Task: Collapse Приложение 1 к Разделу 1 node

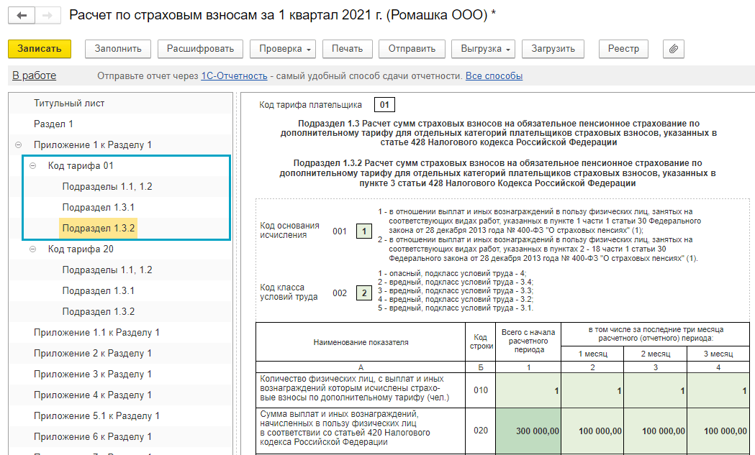Action: [x=18, y=144]
